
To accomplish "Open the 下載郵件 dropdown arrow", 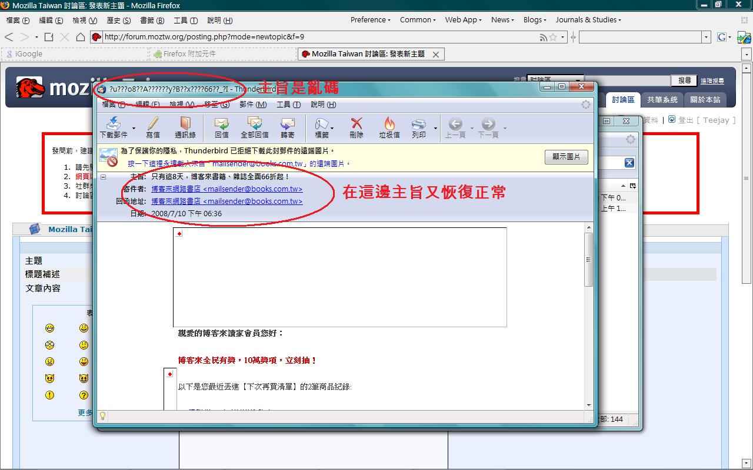I will 134,128.
